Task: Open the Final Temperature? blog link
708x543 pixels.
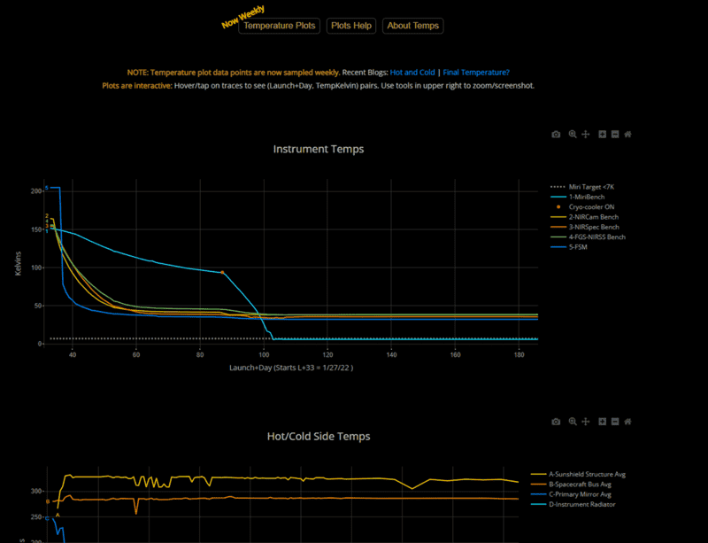Action: [x=482, y=73]
